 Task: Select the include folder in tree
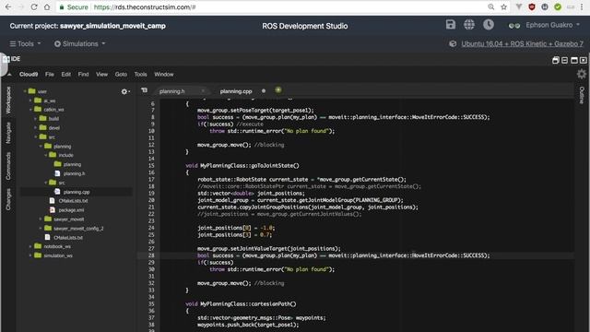tap(65, 155)
